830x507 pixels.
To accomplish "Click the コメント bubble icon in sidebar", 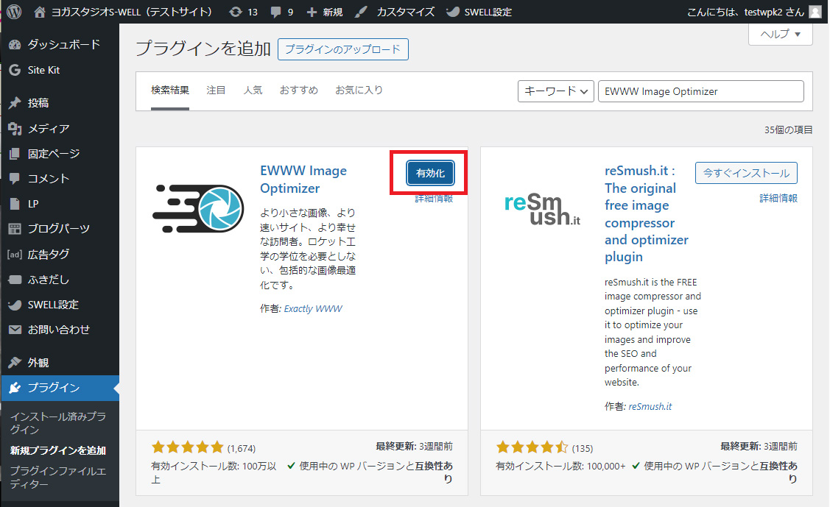I will (15, 179).
